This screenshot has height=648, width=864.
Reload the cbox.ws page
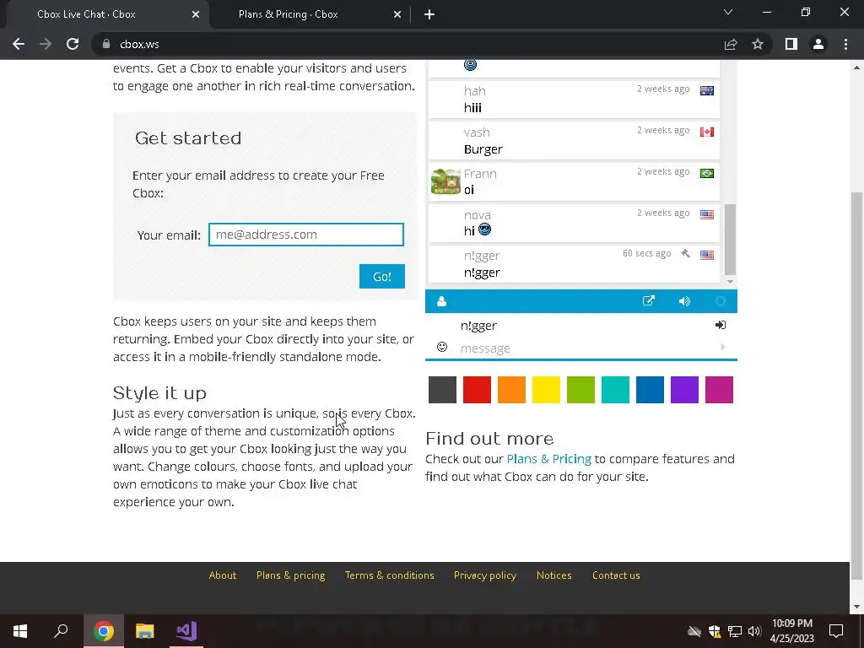(73, 44)
